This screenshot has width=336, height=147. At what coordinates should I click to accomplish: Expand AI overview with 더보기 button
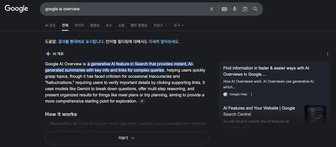127,138
